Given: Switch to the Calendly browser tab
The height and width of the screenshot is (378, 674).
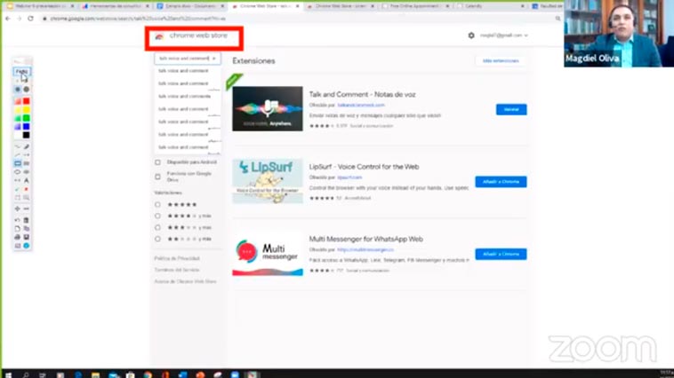Looking at the screenshot, I should (490, 6).
